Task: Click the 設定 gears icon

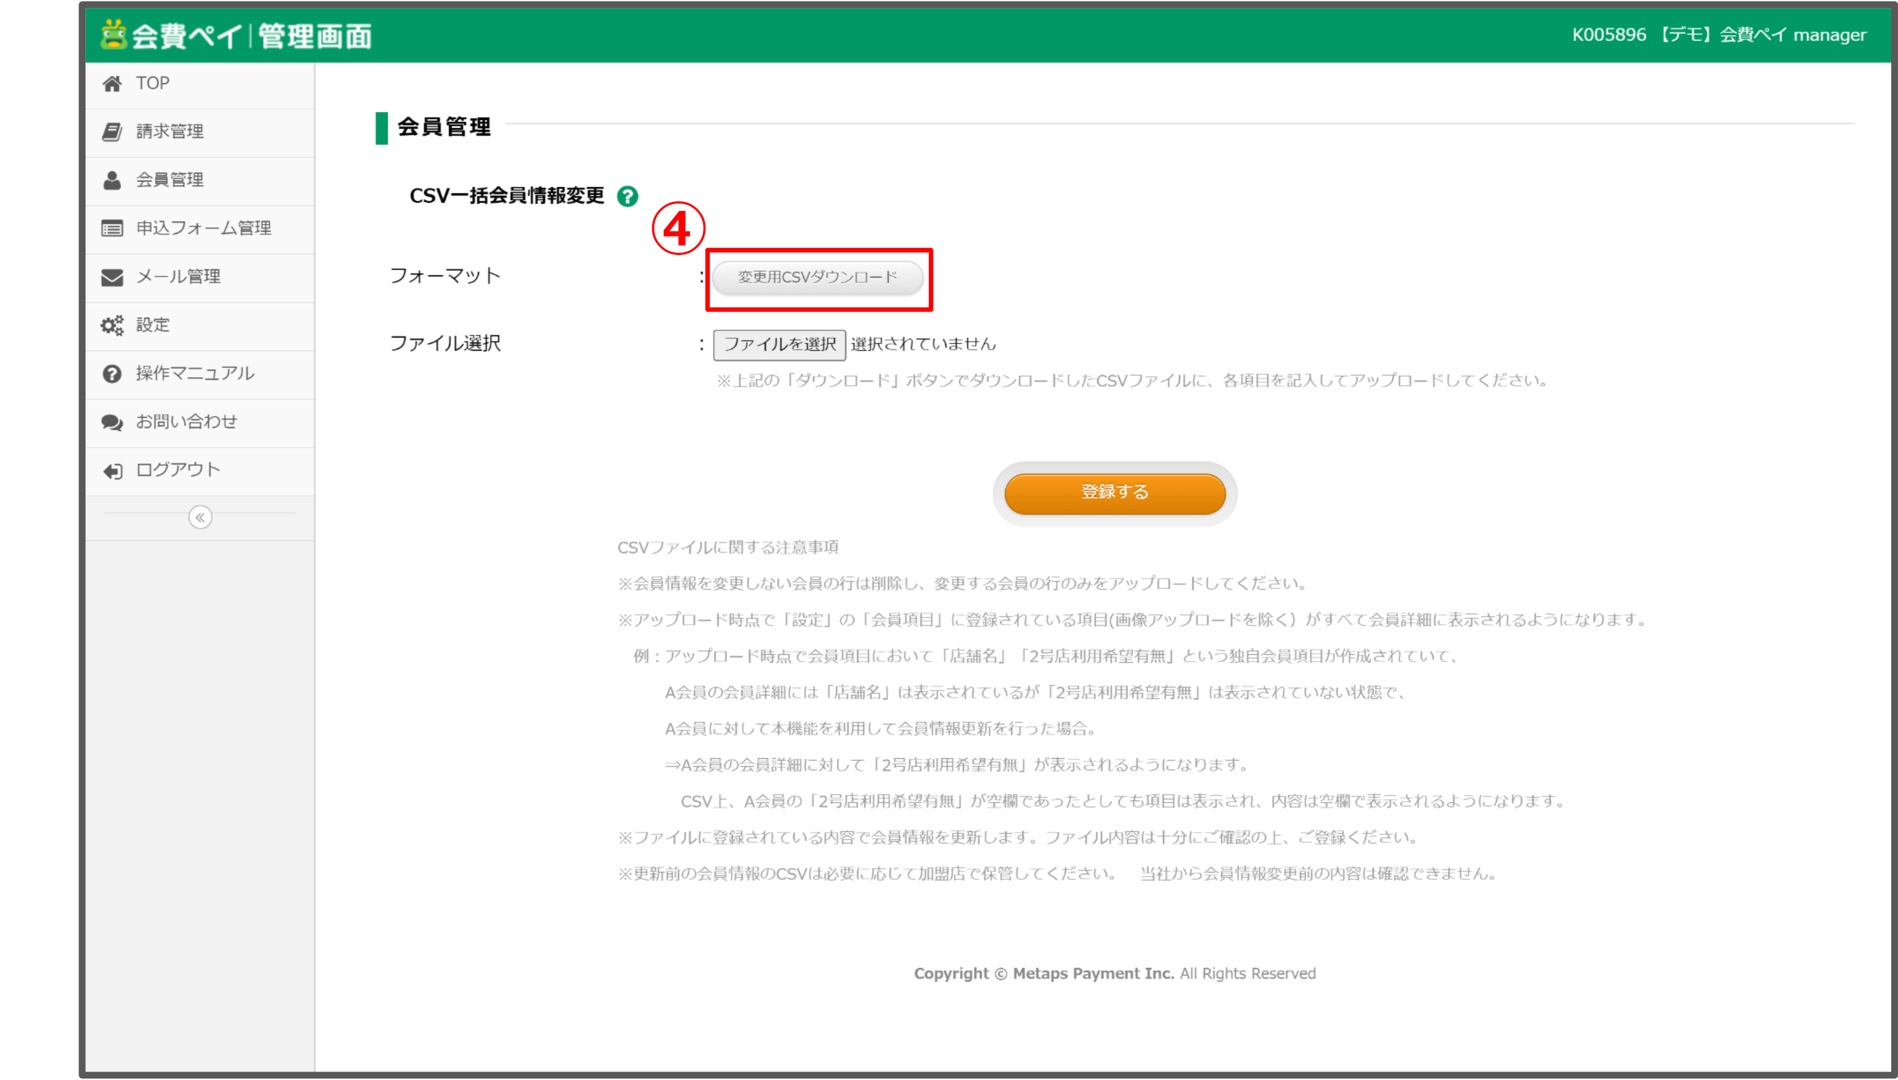Action: click(x=112, y=326)
